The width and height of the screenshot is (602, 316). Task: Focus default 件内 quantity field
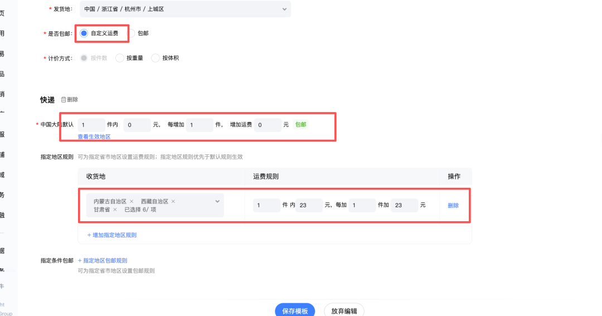coord(91,125)
